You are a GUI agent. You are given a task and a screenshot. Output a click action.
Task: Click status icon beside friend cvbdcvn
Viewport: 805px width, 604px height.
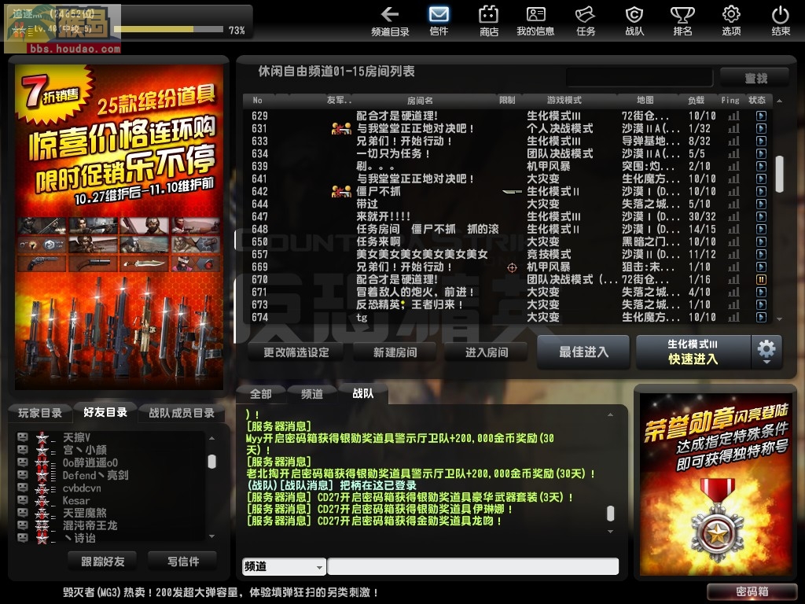tap(22, 488)
